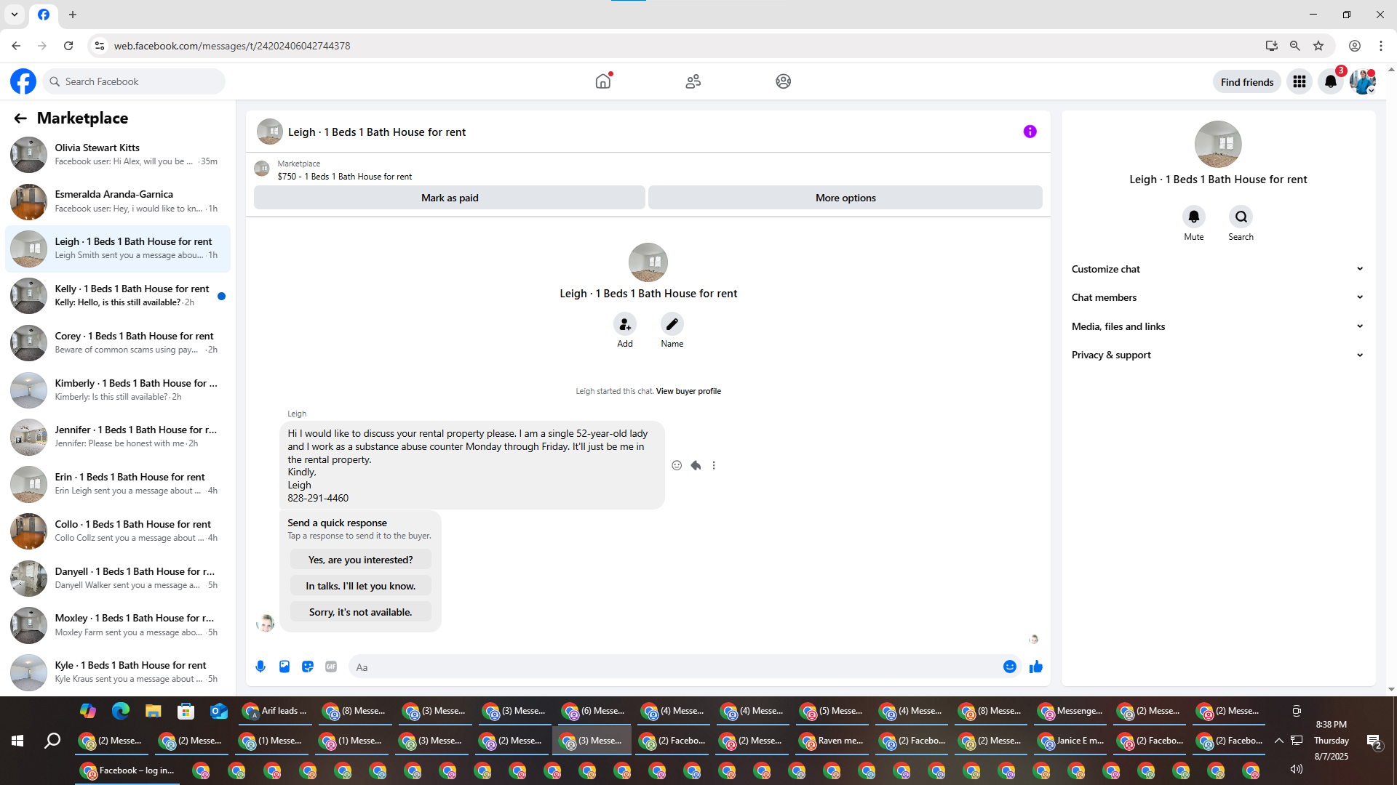
Task: Open Kyle's House for rent conversation
Action: pyautogui.click(x=118, y=672)
